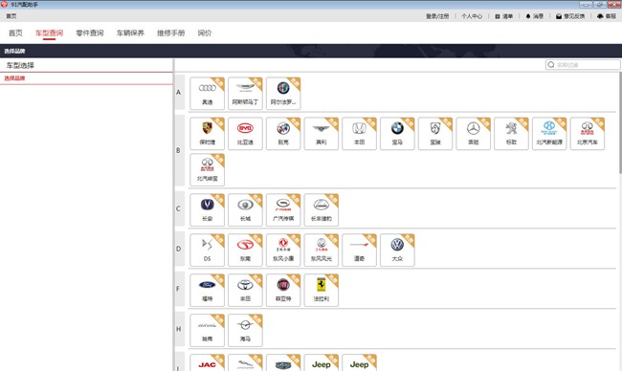Switch to the 车型查询 tab
622x371 pixels.
(x=49, y=33)
